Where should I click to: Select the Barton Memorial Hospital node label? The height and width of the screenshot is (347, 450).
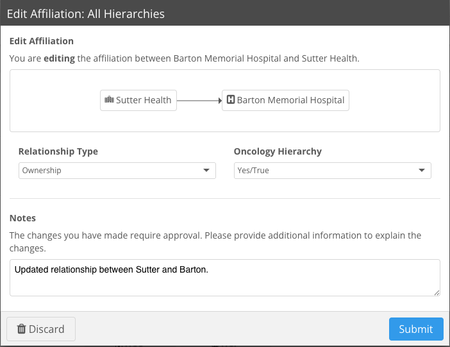point(290,100)
